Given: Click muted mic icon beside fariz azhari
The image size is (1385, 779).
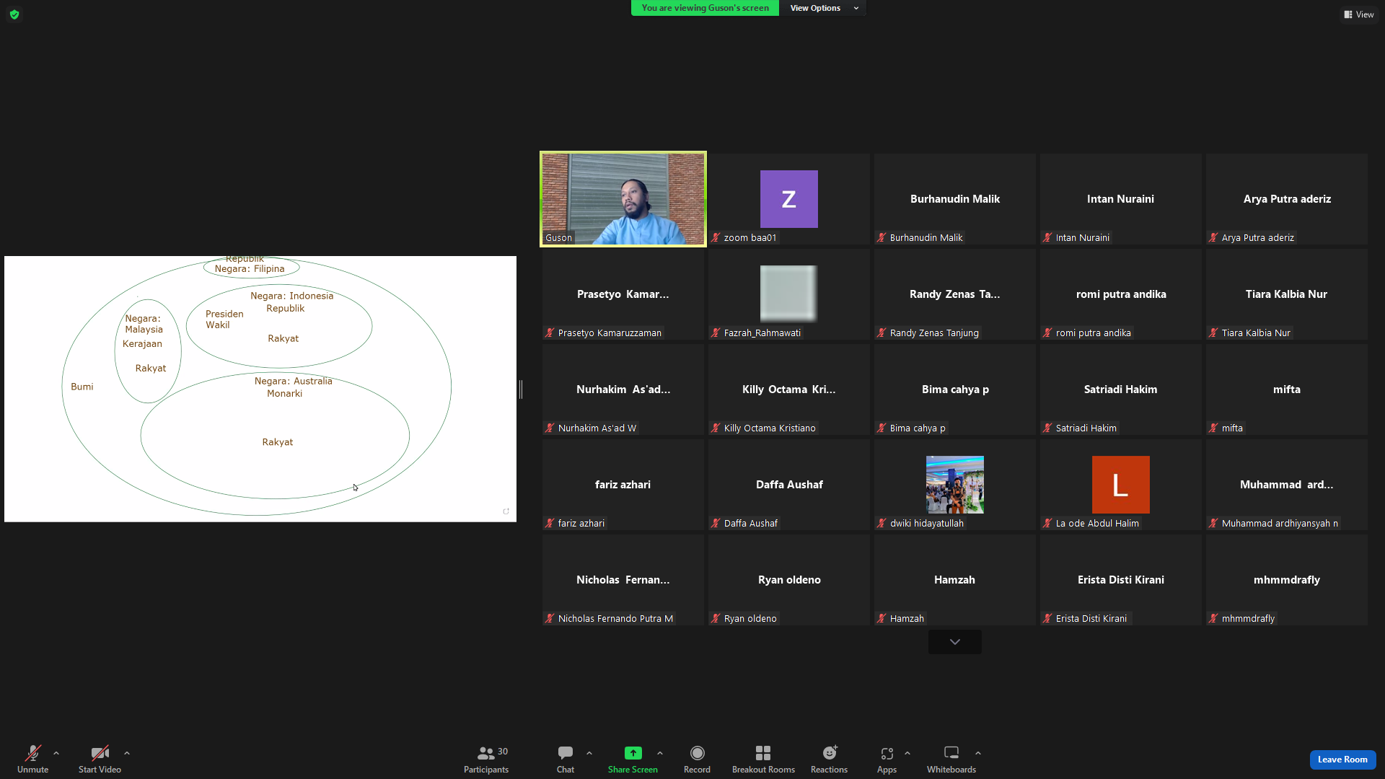Looking at the screenshot, I should 550,523.
